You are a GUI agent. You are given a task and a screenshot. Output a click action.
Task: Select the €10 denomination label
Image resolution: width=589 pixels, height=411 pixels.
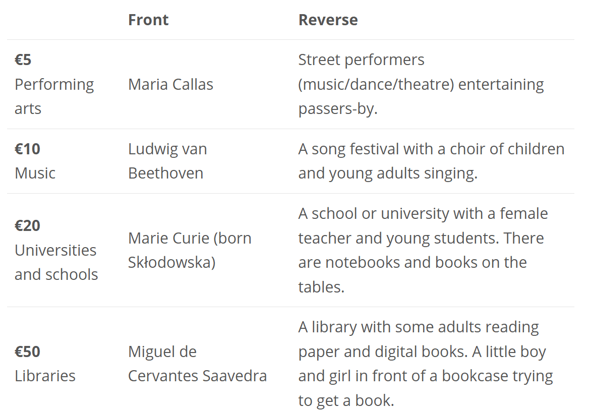click(x=27, y=149)
